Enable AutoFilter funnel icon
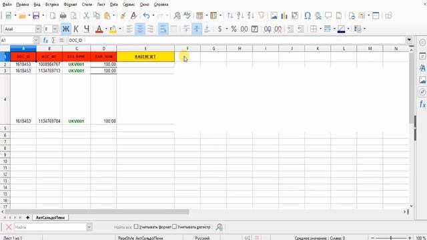Viewport: 427px width, 240px height. tap(262, 15)
